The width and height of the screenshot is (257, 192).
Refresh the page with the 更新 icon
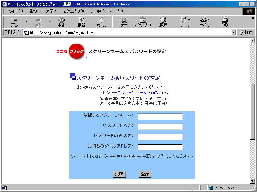click(82, 22)
